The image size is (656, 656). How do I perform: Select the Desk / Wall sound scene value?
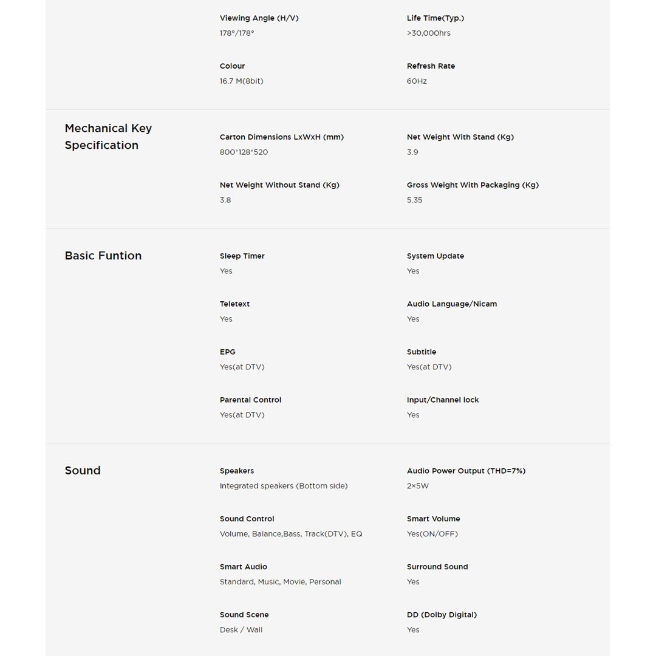click(241, 630)
